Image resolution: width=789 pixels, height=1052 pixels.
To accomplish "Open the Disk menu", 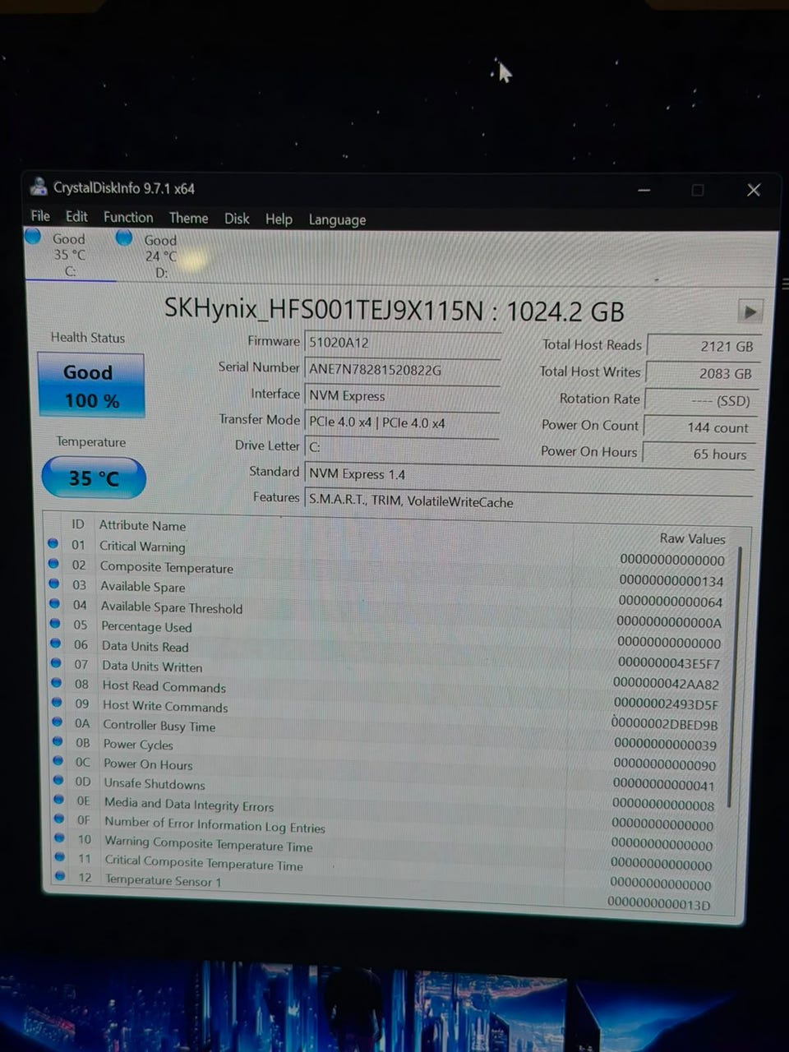I will tap(237, 219).
